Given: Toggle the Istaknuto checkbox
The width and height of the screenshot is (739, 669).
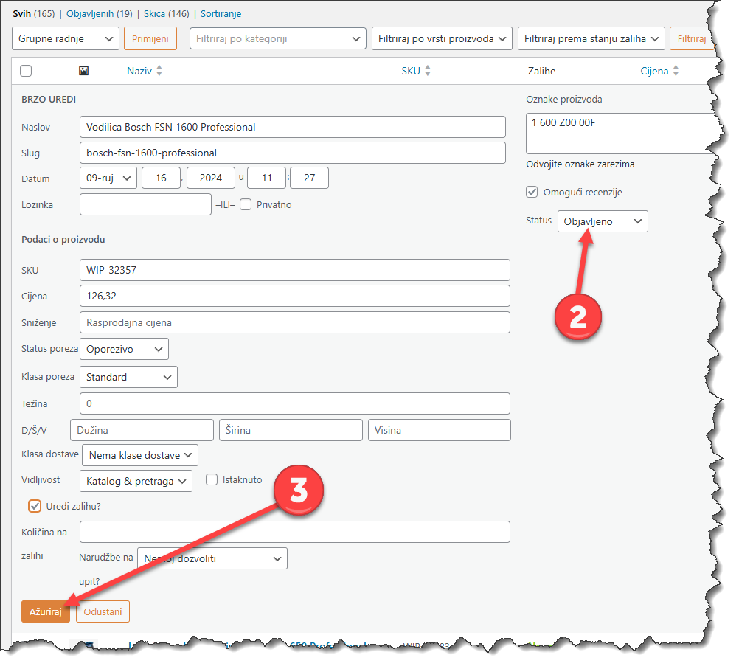Looking at the screenshot, I should point(212,479).
